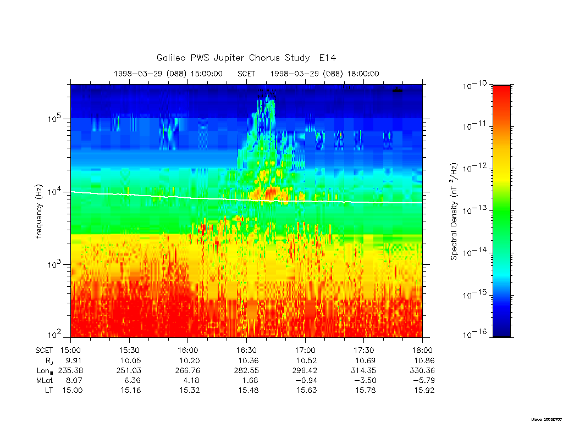Click the LonIII value '282.55'
This screenshot has height=422, width=563.
click(x=246, y=370)
